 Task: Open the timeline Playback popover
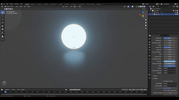(x=8, y=90)
